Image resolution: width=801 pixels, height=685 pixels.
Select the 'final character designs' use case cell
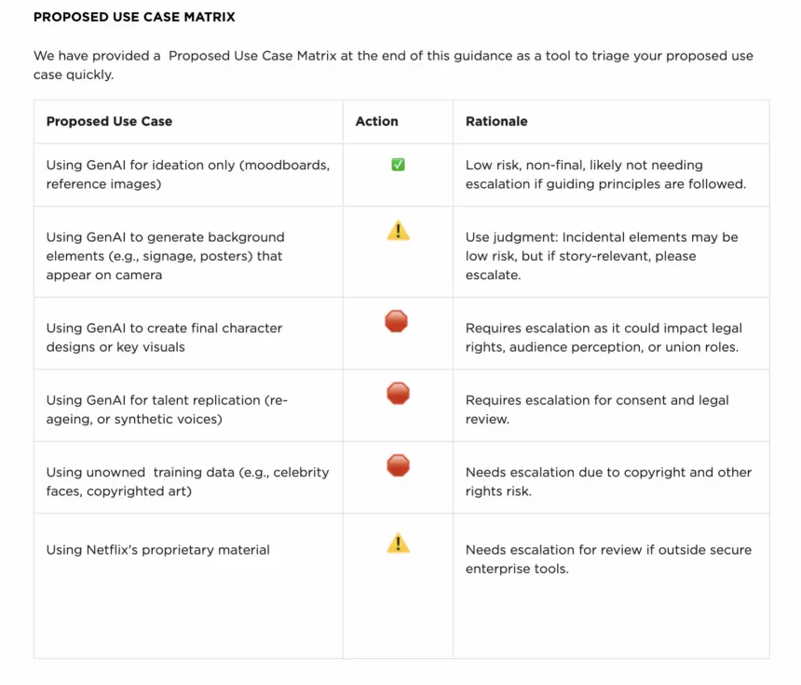tap(164, 337)
